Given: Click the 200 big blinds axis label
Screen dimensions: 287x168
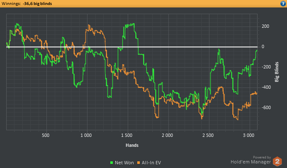Looking at the screenshot, I should coord(265,27).
